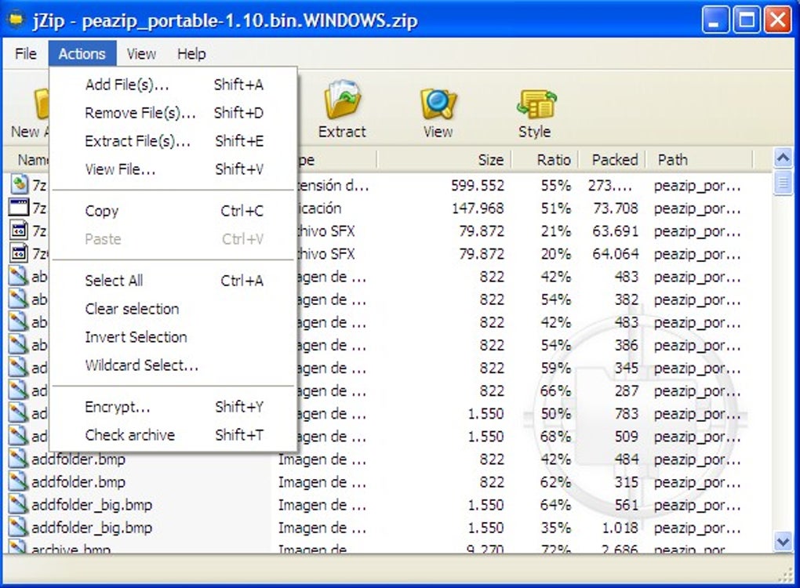Select View File... menu entry
800x588 pixels.
click(173, 169)
